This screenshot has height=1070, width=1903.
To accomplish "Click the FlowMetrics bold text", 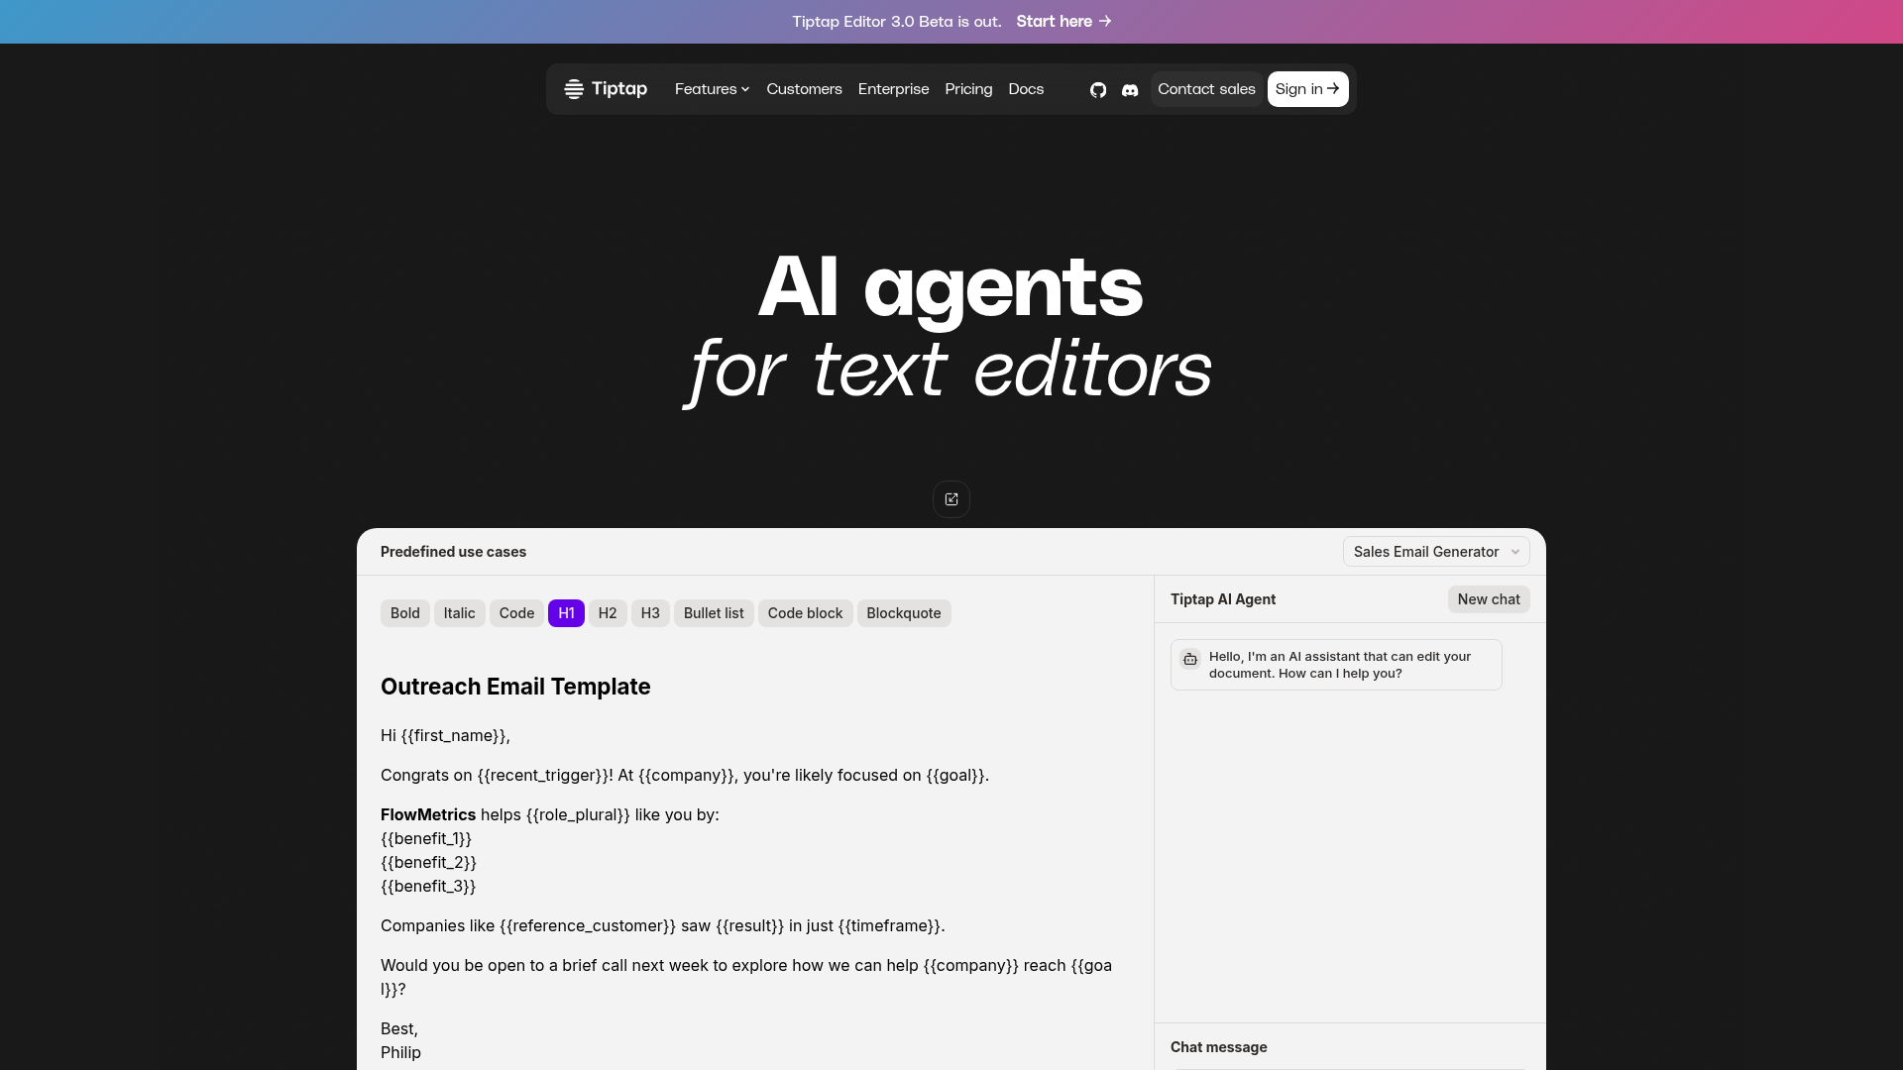I will pyautogui.click(x=428, y=814).
